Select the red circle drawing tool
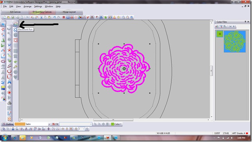 pos(9,71)
